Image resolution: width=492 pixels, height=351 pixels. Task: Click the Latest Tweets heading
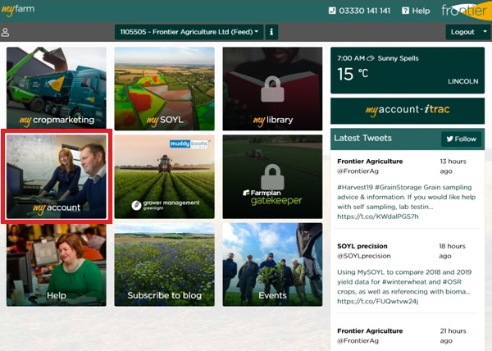click(362, 139)
